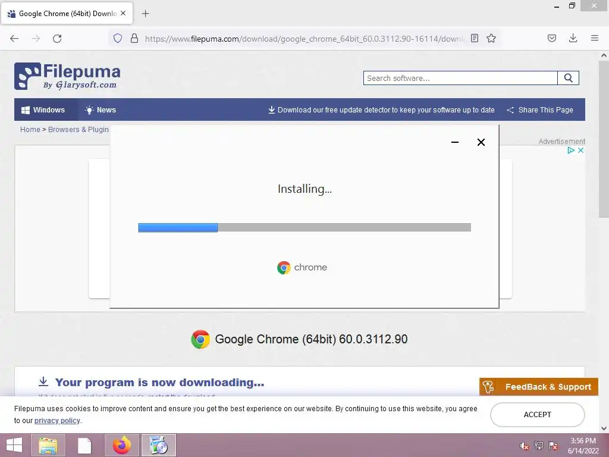Click the page scrollbar thumb
This screenshot has width=609, height=457.
[604, 139]
